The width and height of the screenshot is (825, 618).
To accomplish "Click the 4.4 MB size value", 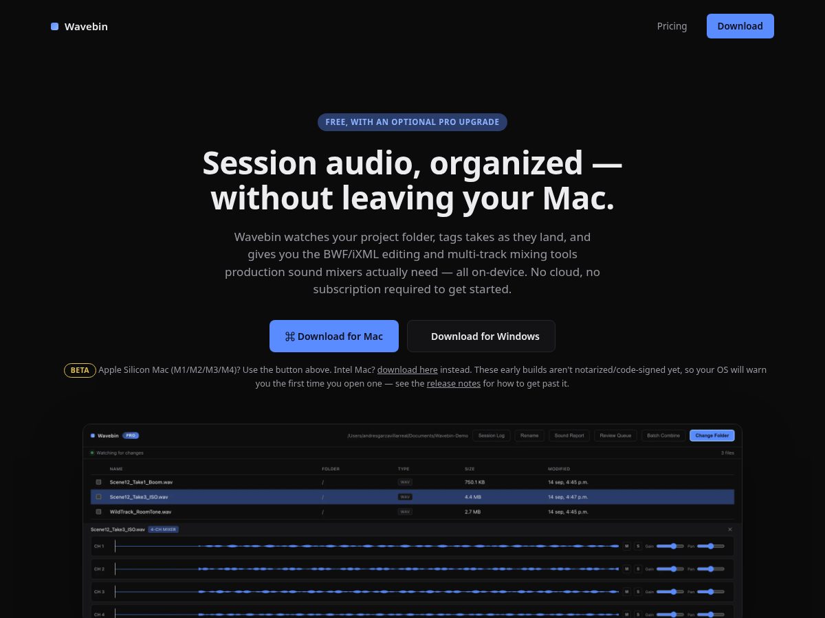I will point(473,496).
